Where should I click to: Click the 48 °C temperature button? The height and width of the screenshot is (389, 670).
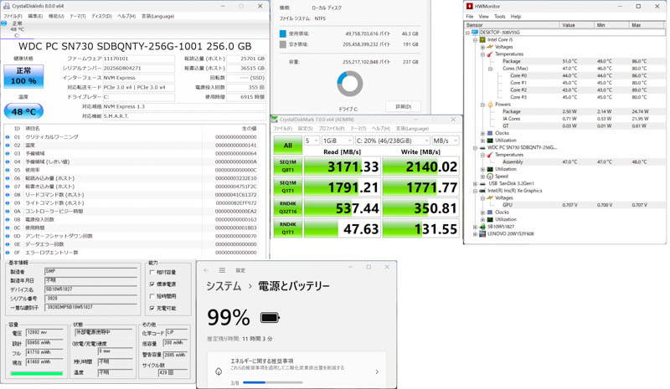point(24,111)
